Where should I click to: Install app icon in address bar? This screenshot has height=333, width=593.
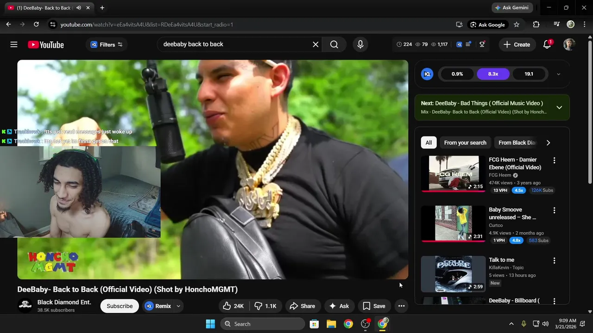pos(459,25)
